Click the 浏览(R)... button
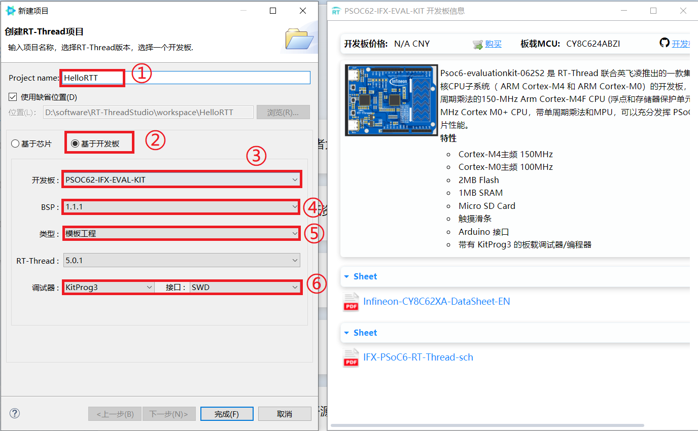This screenshot has width=698, height=431. 283,112
